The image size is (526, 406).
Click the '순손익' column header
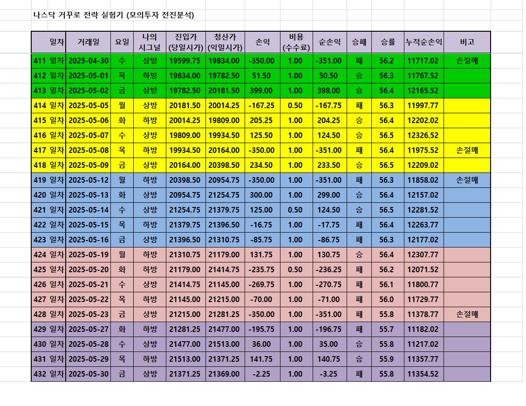point(330,42)
